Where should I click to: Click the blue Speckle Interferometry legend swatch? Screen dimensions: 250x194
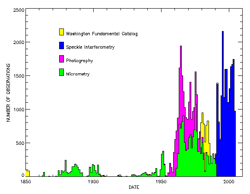61,45
